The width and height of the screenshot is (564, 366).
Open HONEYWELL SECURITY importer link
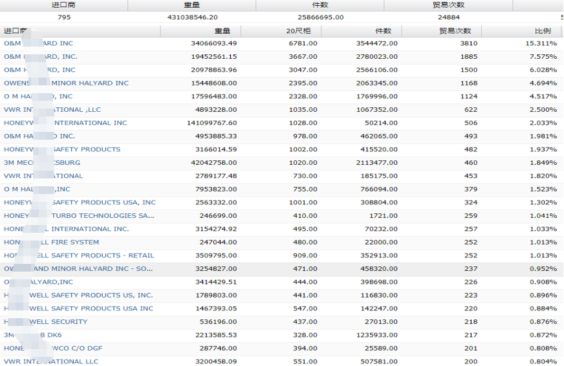(x=46, y=322)
